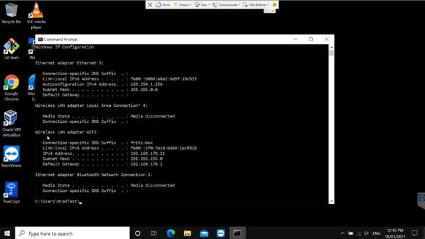Screen dimensions: 425x239
Task: Click the ENG language indicator
Action: pos(377,233)
